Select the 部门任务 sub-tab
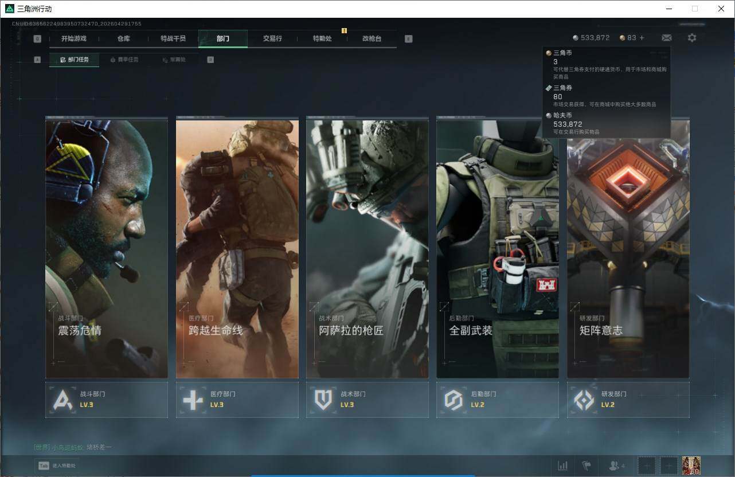The image size is (735, 477). pos(75,60)
